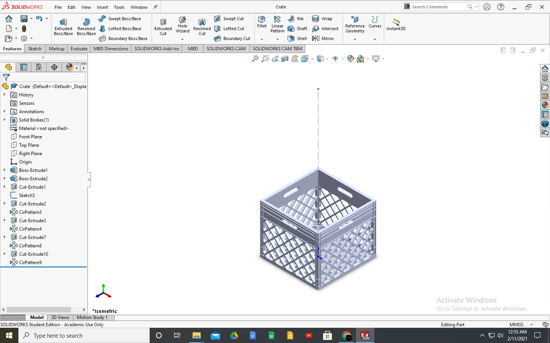This screenshot has height=343, width=550.
Task: Choose the Lofted Cut tool
Action: [229, 29]
